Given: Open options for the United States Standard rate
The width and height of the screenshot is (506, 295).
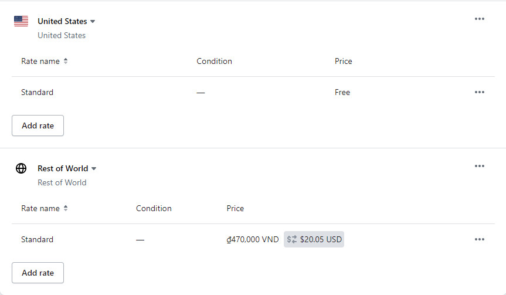Looking at the screenshot, I should (479, 92).
